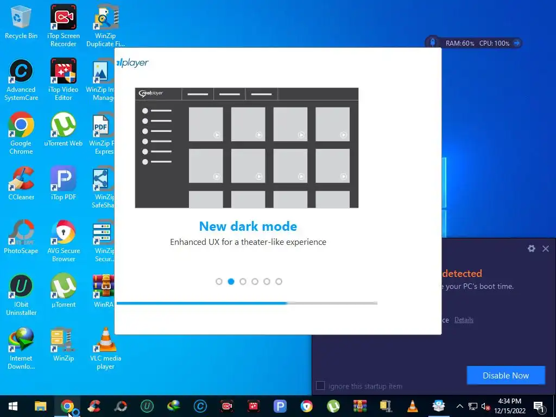Expand the RAM/CPU monitor arrow
Viewport: 556px width, 417px height.
click(517, 43)
